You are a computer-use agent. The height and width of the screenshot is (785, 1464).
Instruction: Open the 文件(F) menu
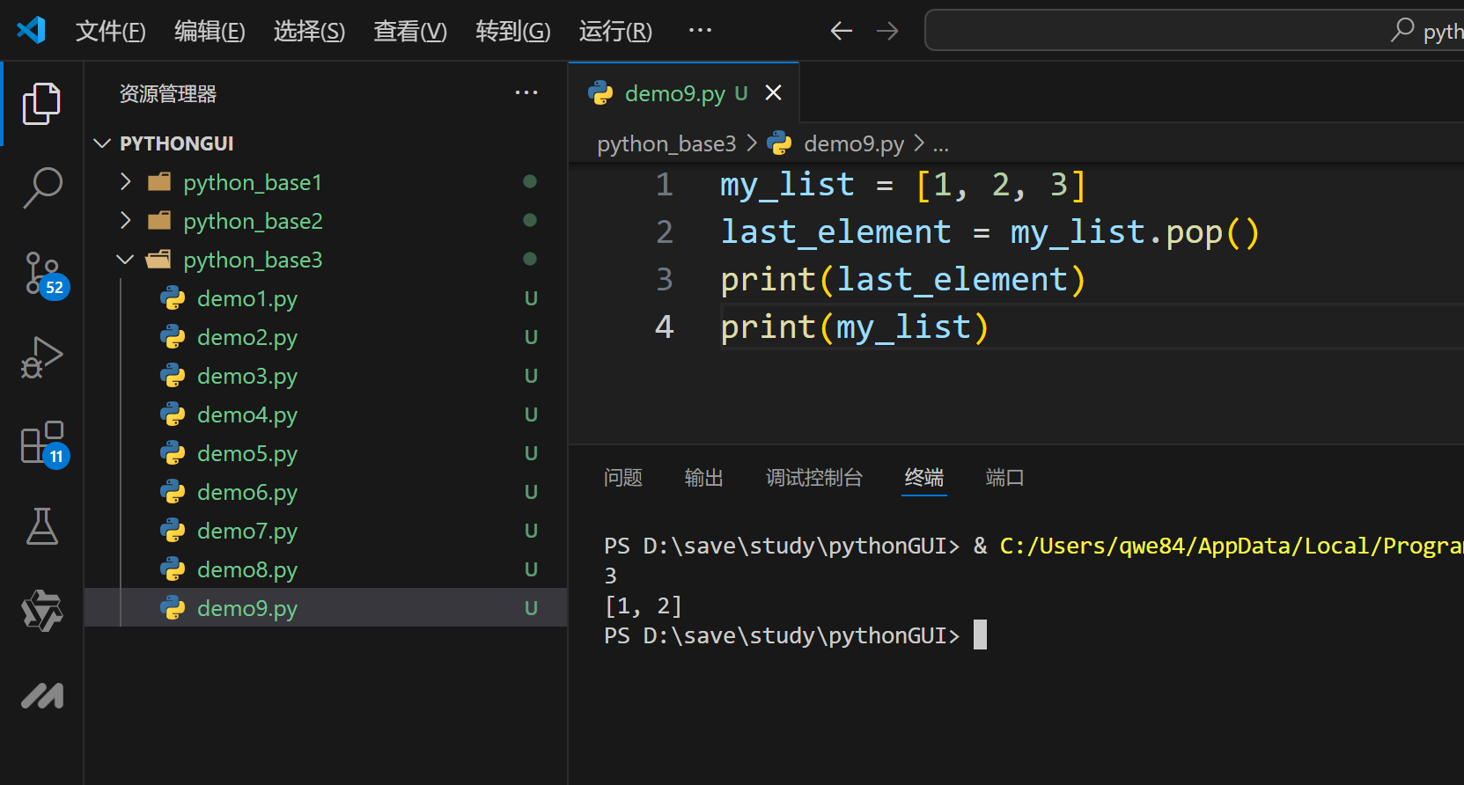110,32
